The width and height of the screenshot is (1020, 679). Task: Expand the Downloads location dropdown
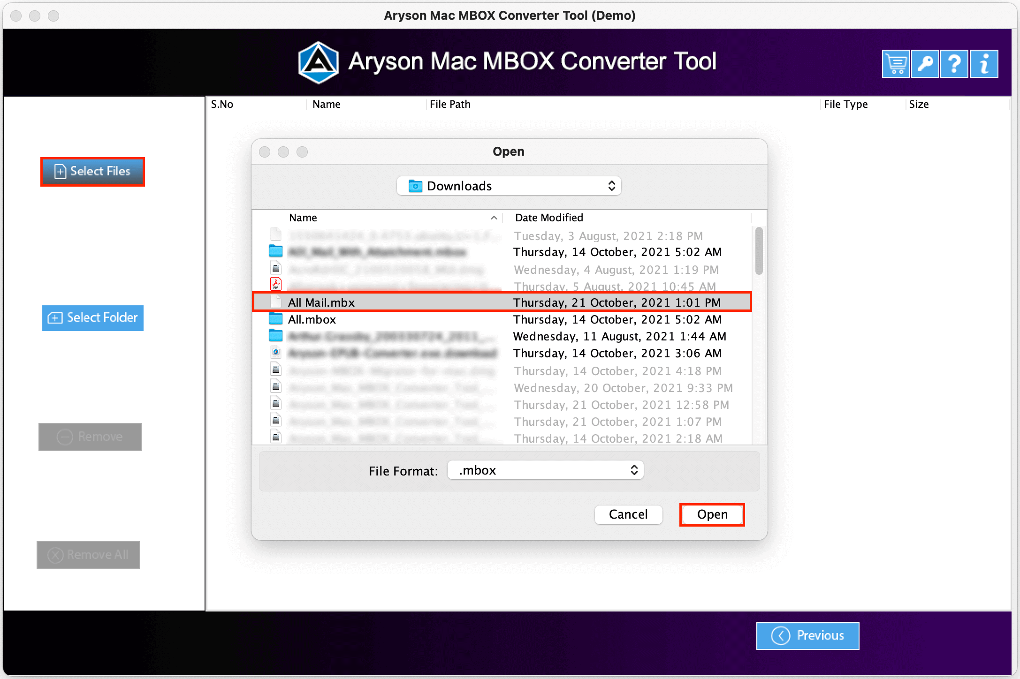tap(509, 186)
